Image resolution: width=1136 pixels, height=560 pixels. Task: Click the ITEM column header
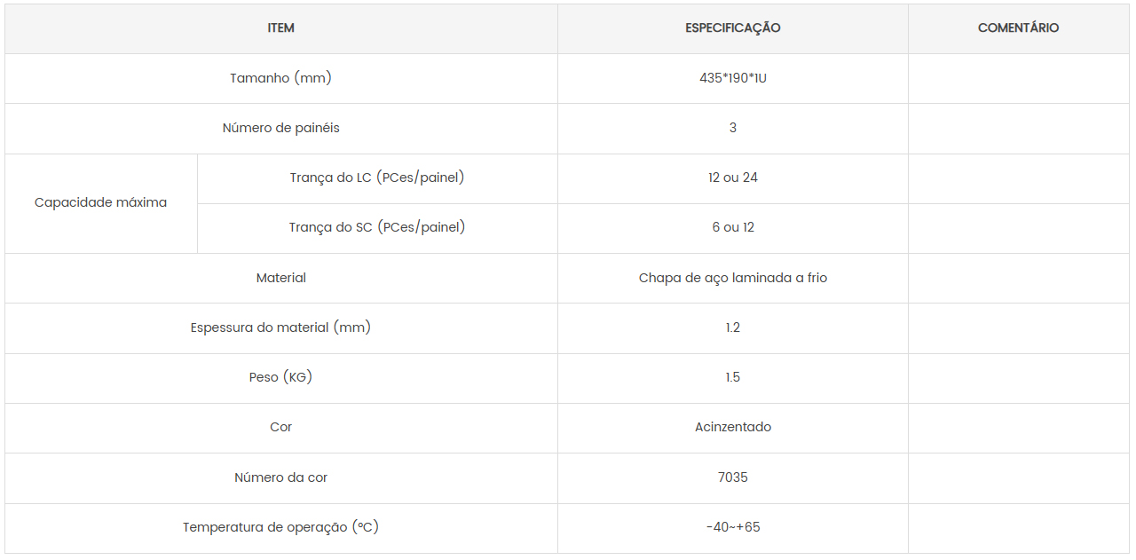(281, 28)
